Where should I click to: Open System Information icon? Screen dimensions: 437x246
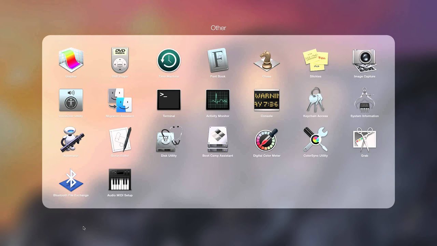coord(365,100)
